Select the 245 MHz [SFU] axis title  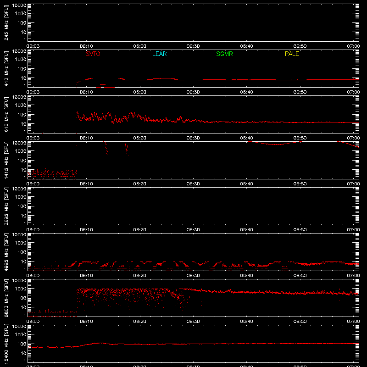(6, 23)
